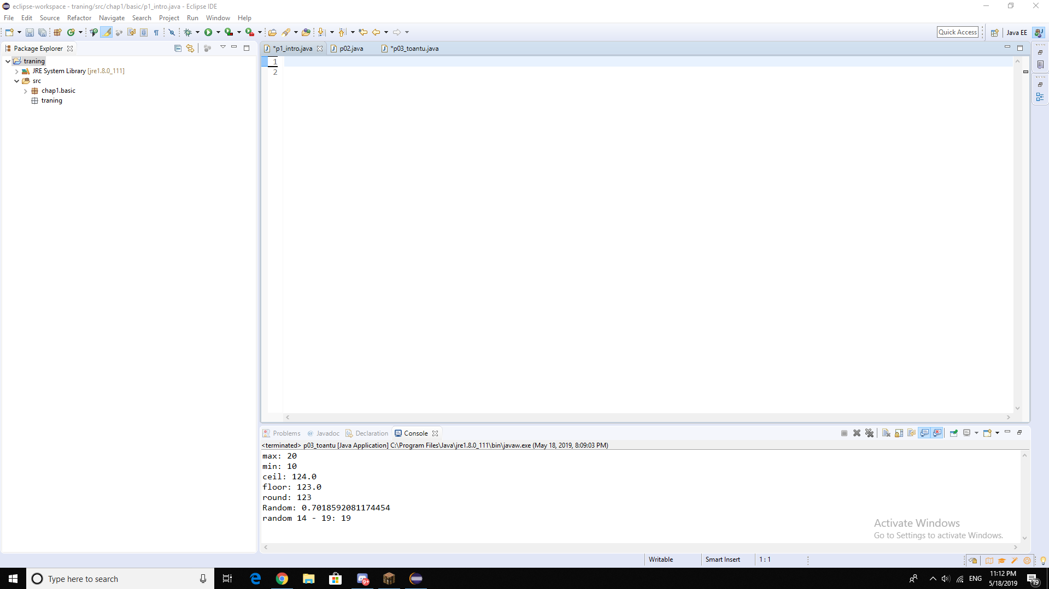Open the Refactor menu
The height and width of the screenshot is (589, 1049).
click(x=79, y=18)
